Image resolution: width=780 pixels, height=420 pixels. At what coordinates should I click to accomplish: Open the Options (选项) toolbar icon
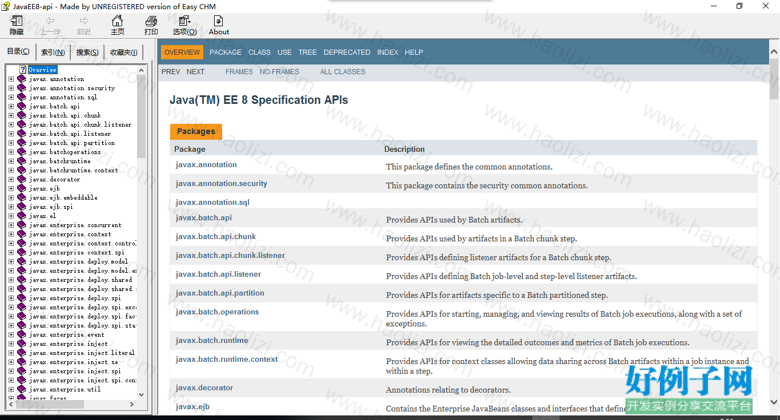coord(184,22)
